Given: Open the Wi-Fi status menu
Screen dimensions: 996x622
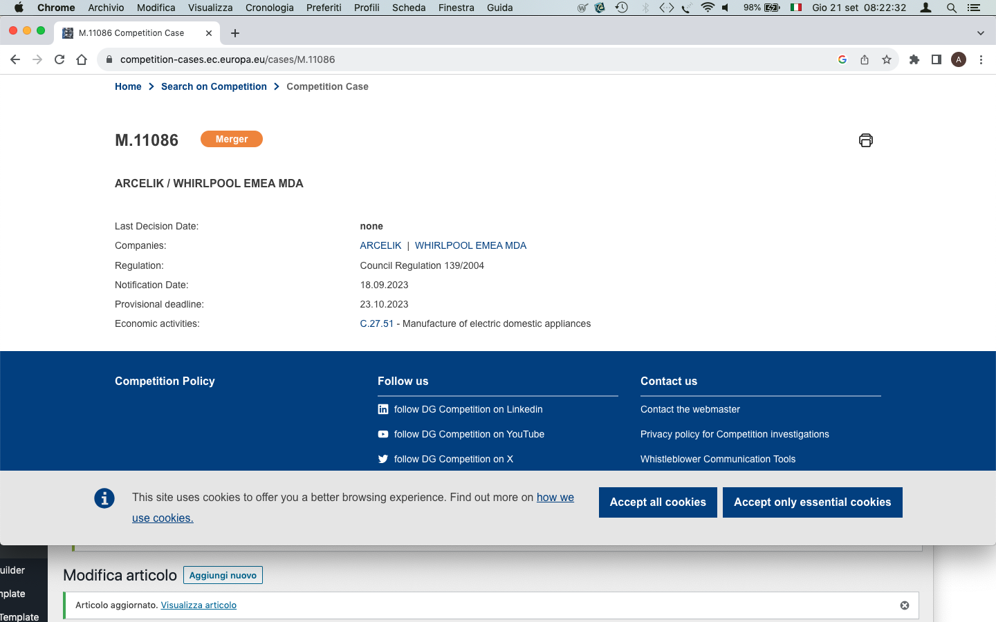Looking at the screenshot, I should [707, 8].
